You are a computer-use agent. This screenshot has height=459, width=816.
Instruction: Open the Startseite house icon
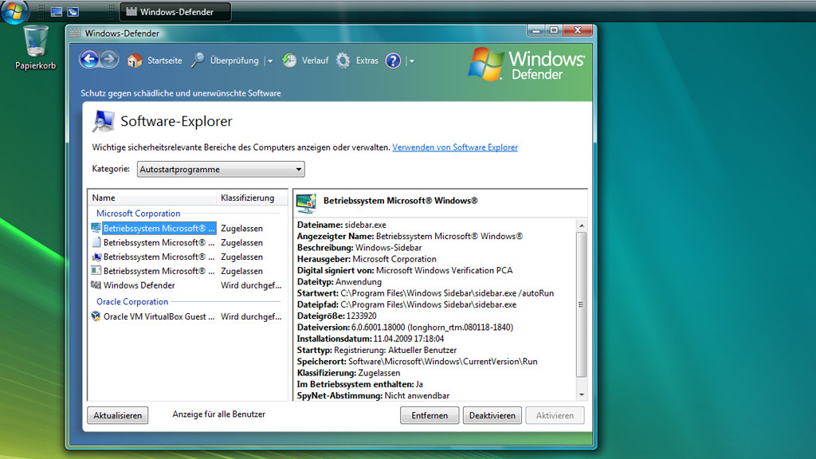click(135, 61)
